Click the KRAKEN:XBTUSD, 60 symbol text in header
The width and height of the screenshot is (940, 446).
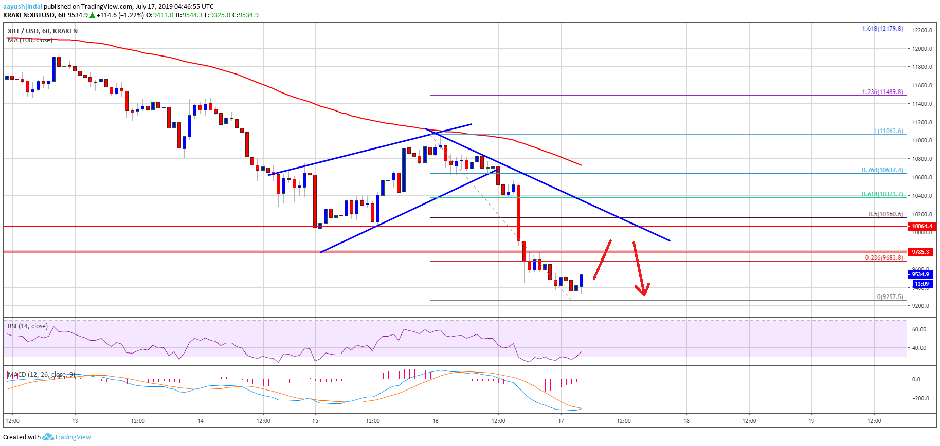(x=34, y=15)
